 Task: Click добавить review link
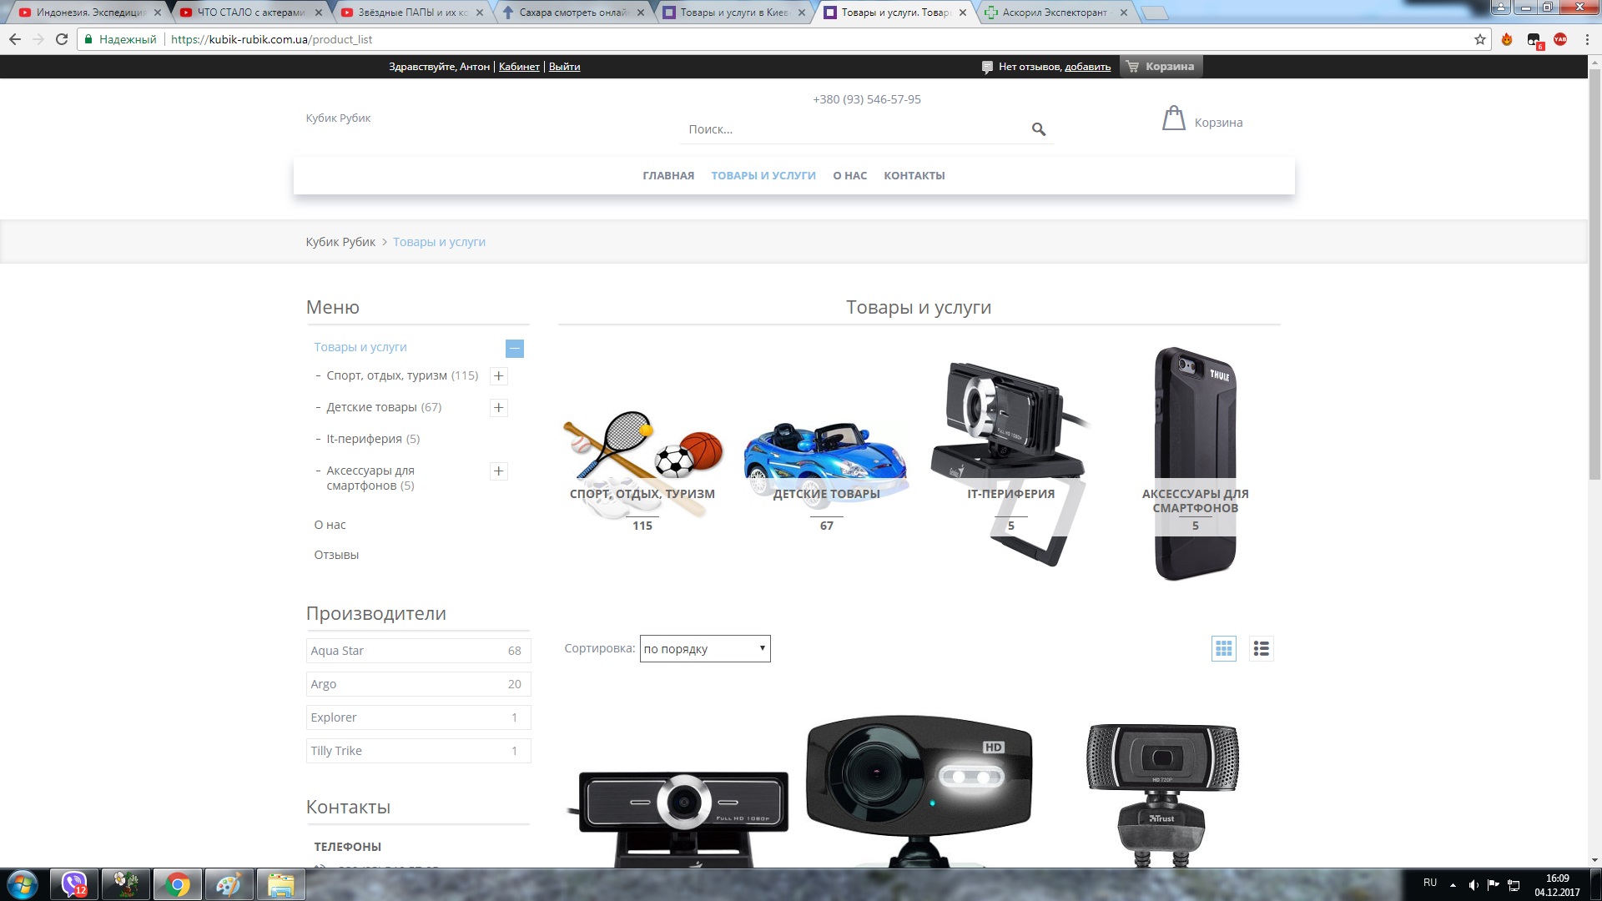coord(1087,67)
